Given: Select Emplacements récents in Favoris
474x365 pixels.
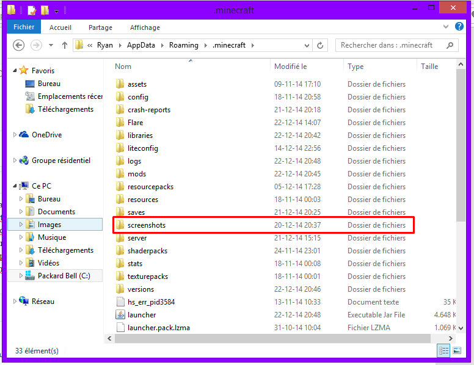Looking at the screenshot, I should click(x=64, y=96).
